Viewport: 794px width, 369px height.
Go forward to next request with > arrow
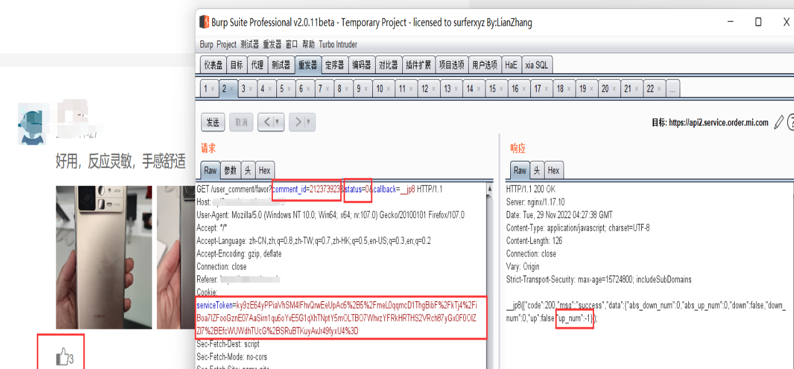coord(298,122)
